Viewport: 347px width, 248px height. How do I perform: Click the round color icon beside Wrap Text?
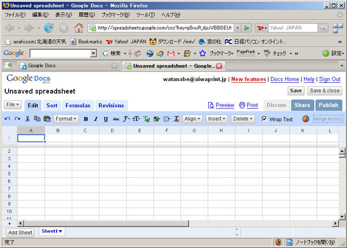click(x=305, y=119)
